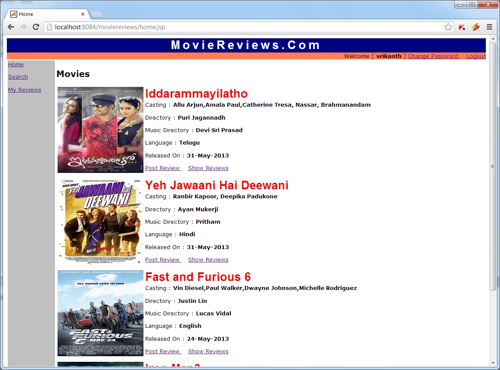Click the scrollbar down arrow

(493, 363)
